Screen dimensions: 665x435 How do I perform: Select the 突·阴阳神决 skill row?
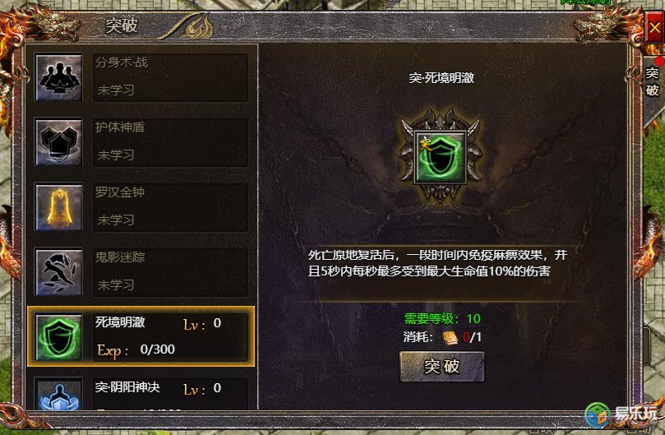click(x=141, y=393)
